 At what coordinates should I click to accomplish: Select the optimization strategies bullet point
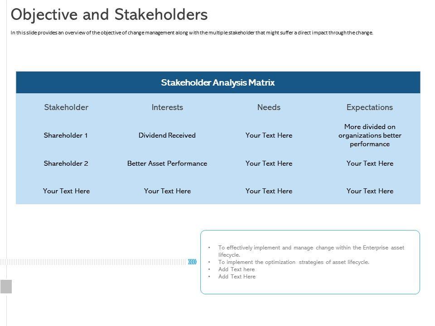pos(294,262)
